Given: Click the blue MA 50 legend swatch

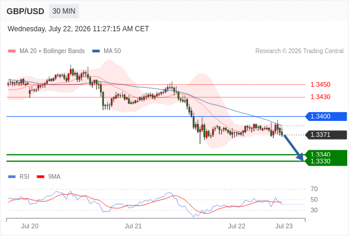Looking at the screenshot, I should (96, 51).
